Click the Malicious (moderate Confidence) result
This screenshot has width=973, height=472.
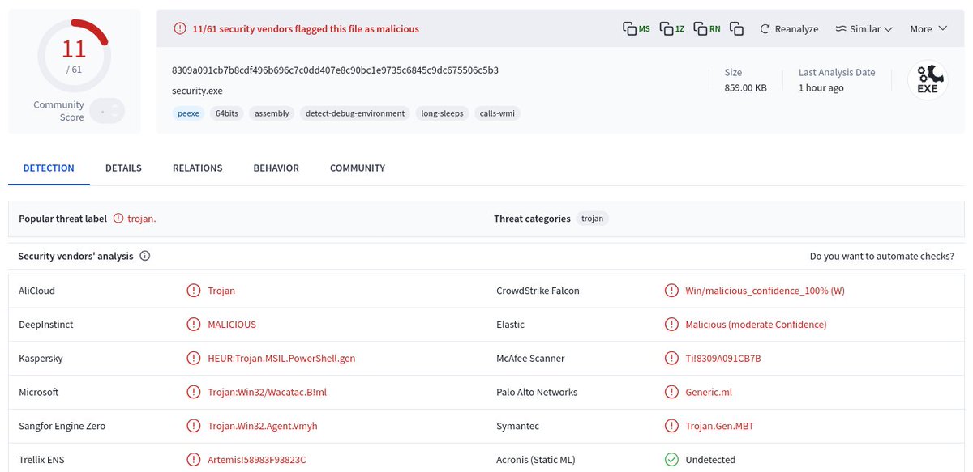pos(756,324)
